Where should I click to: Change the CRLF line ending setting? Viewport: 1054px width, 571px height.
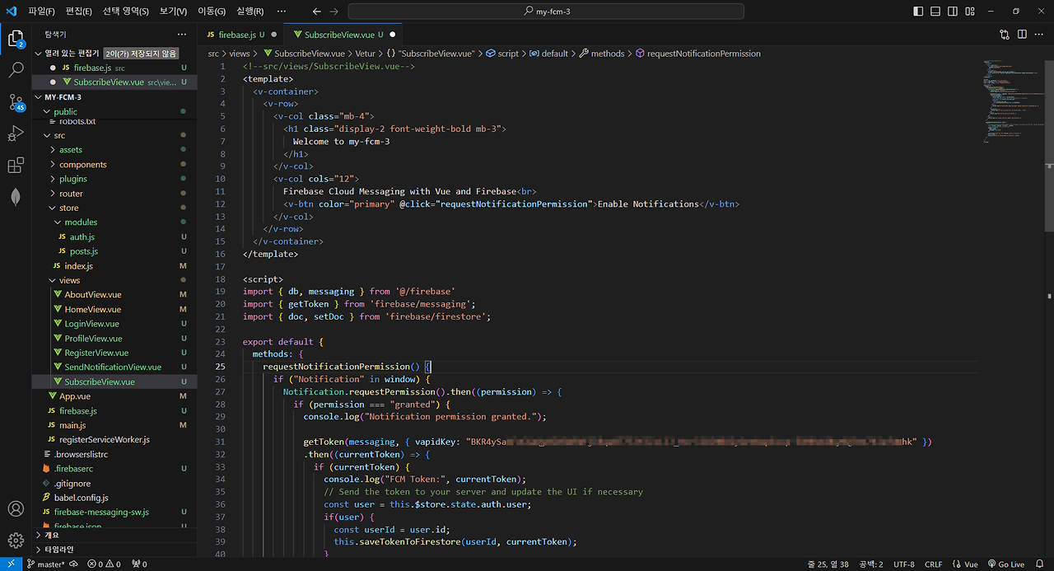coord(933,564)
